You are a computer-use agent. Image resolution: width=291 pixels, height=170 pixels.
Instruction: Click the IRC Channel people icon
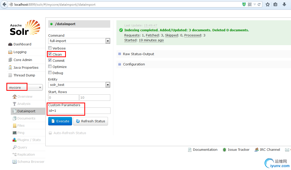coord(256,149)
